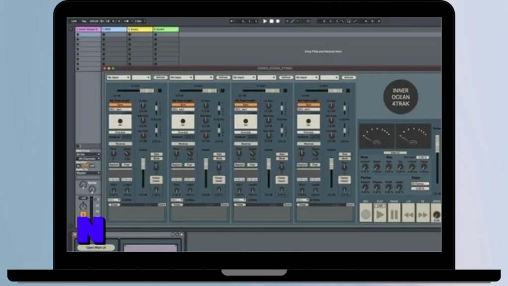Open the blank dropdown beside channel 1 input
Image resolution: width=508 pixels, height=286 pixels.
pyautogui.click(x=141, y=77)
